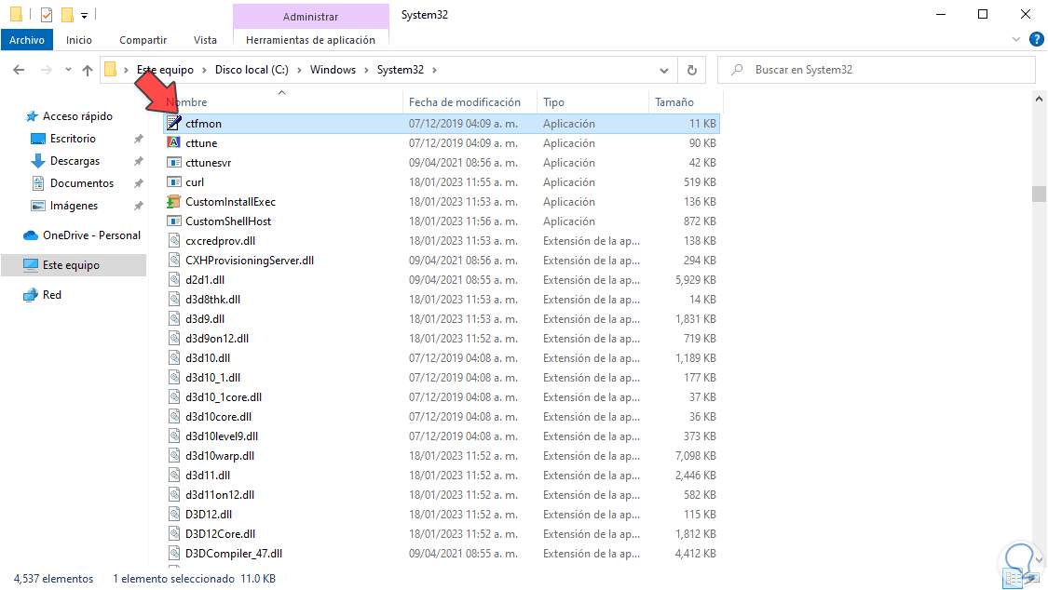This screenshot has height=590, width=1048.
Task: Unpin Descargas from quick access
Action: (x=139, y=161)
